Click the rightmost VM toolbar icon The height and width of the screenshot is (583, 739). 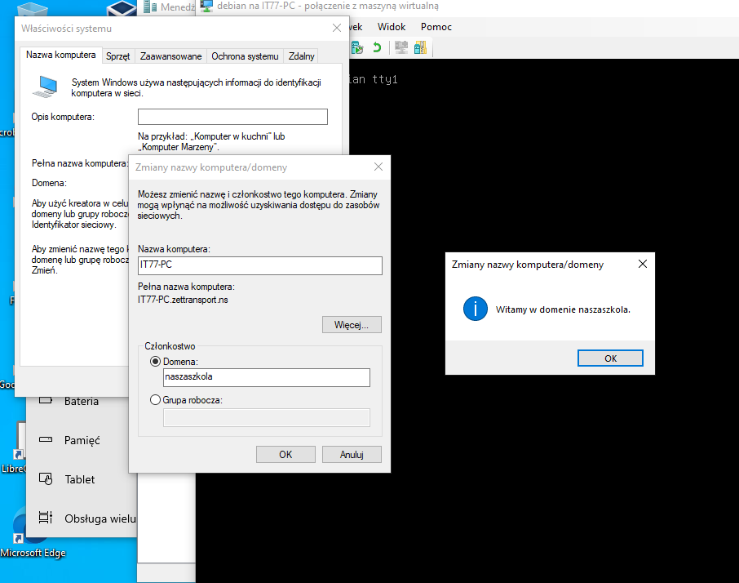(x=420, y=47)
